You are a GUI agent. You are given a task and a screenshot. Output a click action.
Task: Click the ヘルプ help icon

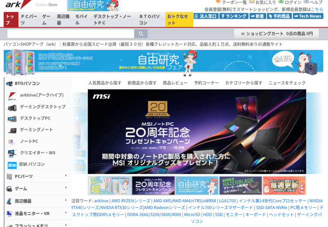point(306,2)
